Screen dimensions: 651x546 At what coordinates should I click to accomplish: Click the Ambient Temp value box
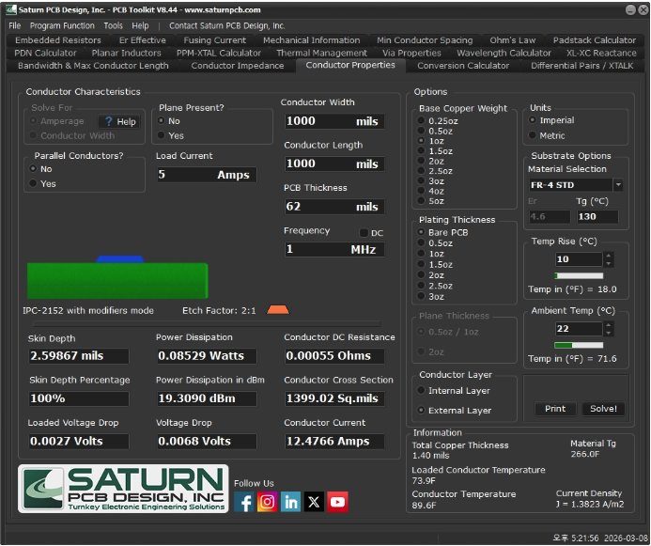(x=579, y=328)
